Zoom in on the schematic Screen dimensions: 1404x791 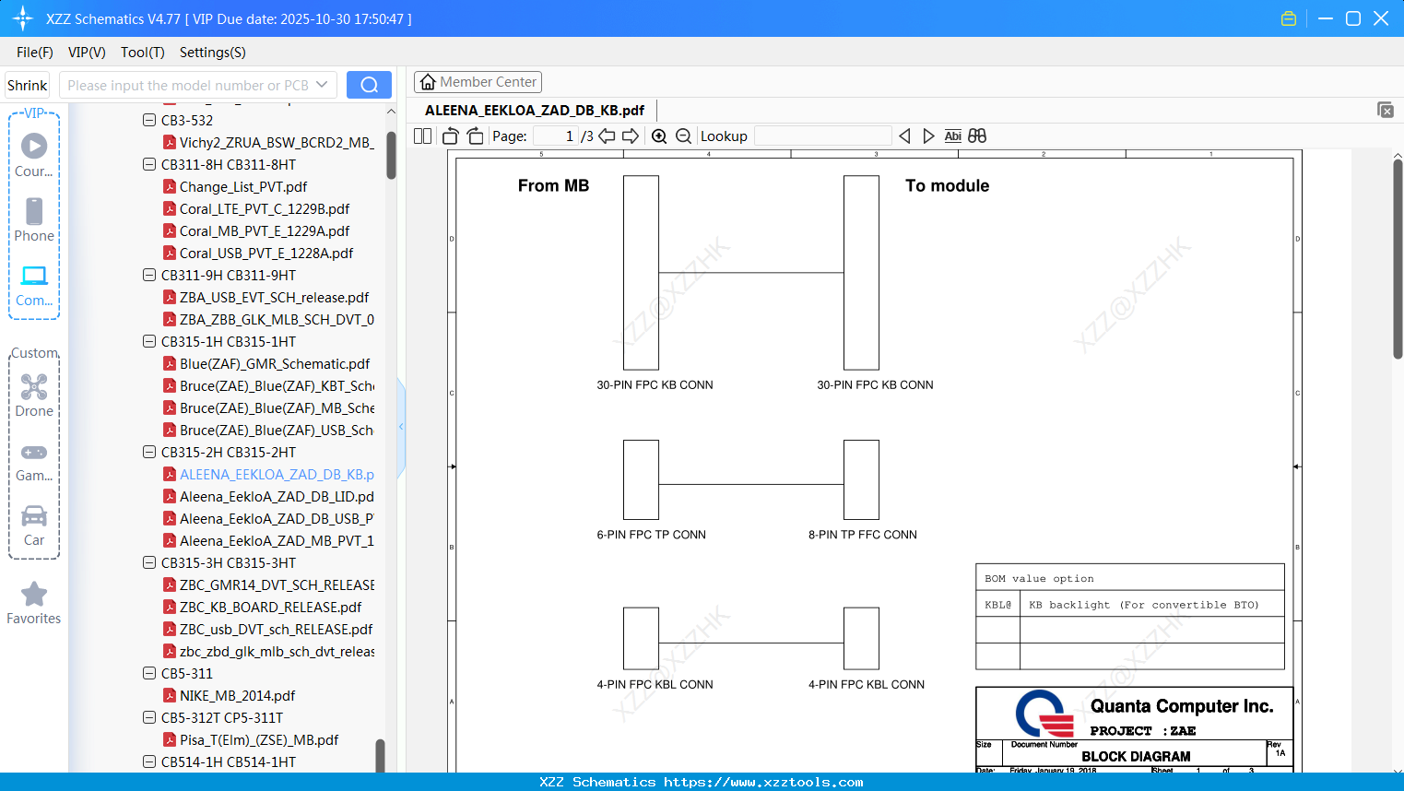[x=659, y=136]
